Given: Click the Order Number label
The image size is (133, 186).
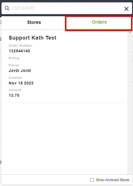Looking at the screenshot, I should click(20, 46).
